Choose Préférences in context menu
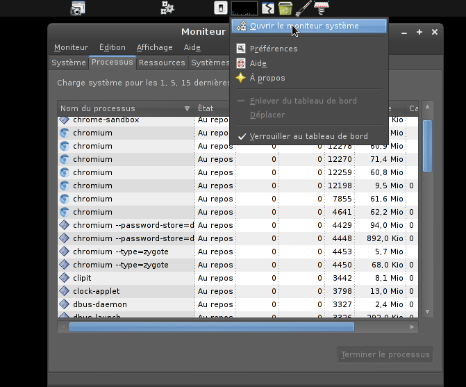Screen dimensions: 466x387 [309, 49]
